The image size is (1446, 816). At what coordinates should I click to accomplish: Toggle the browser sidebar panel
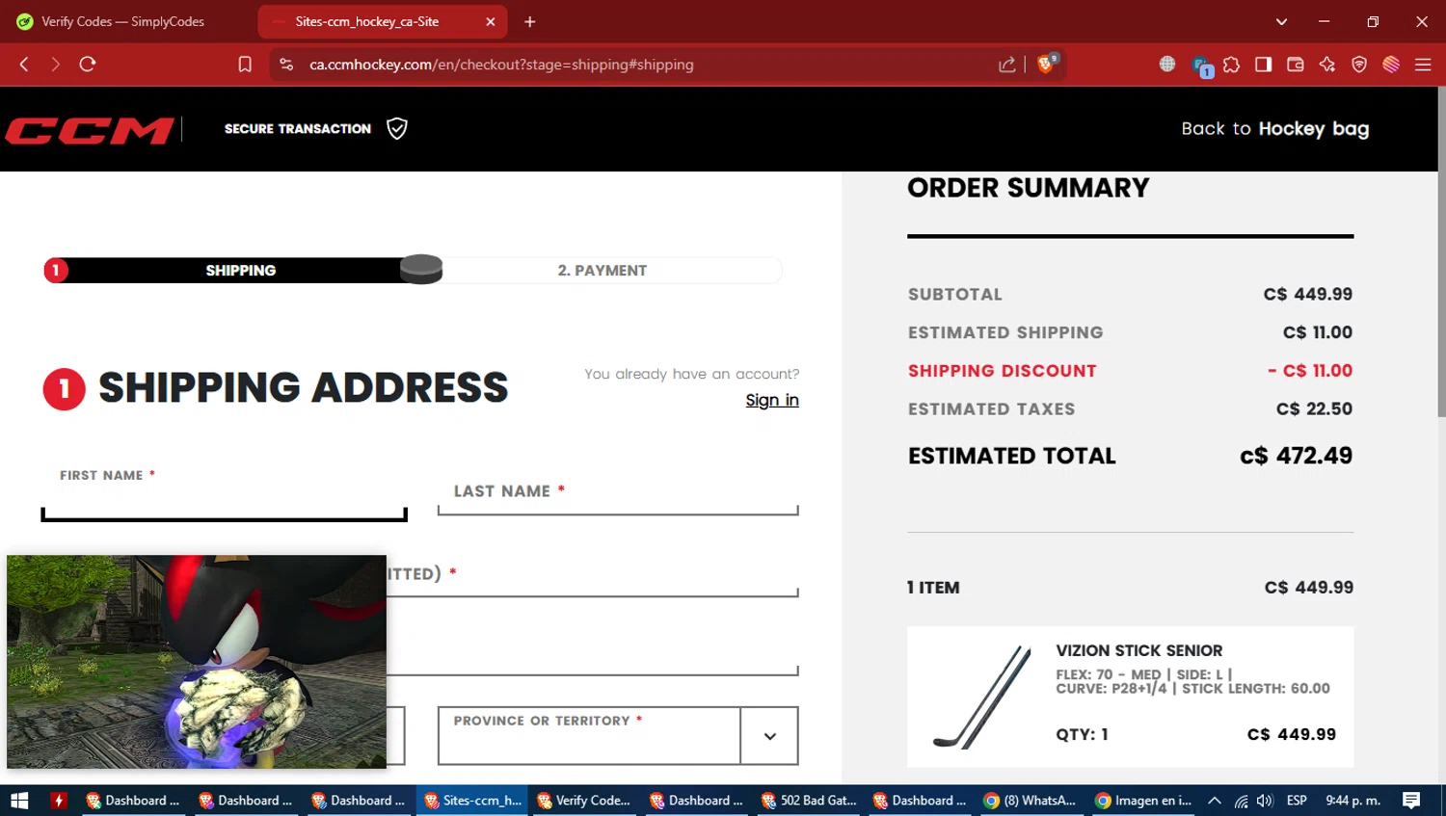1263,65
